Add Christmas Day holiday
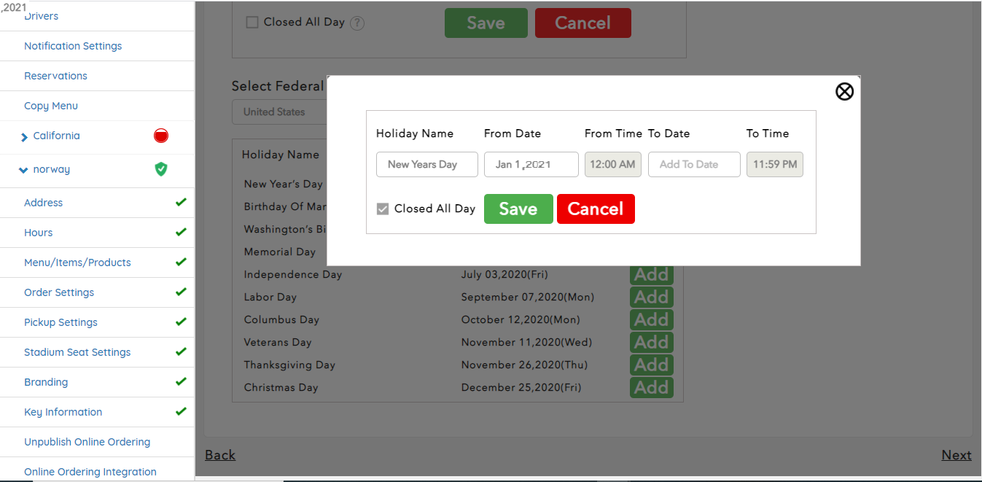The width and height of the screenshot is (982, 482). (651, 387)
